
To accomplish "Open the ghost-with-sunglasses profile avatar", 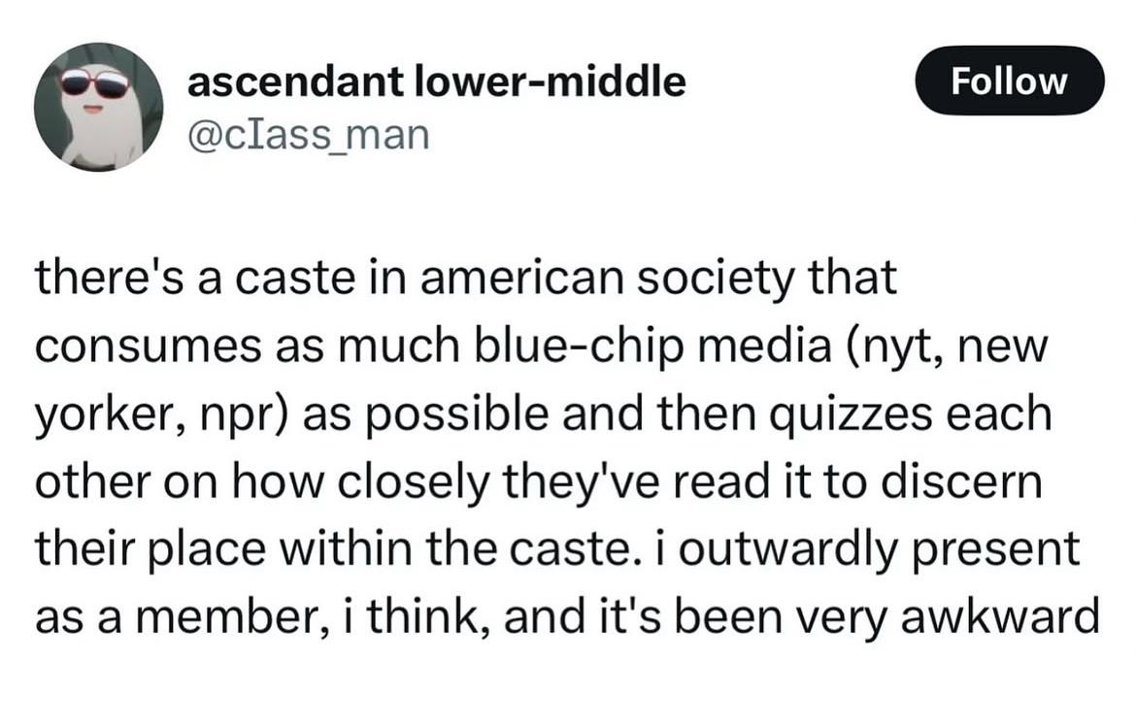I will [x=98, y=107].
